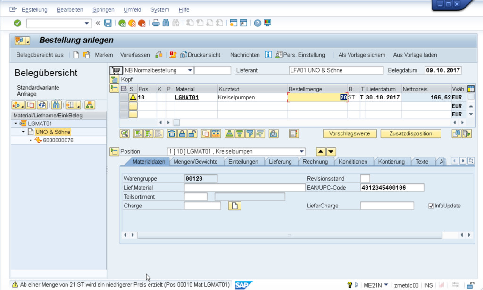The width and height of the screenshot is (483, 290).
Task: Click the Zusatzdisposition button
Action: 410,133
